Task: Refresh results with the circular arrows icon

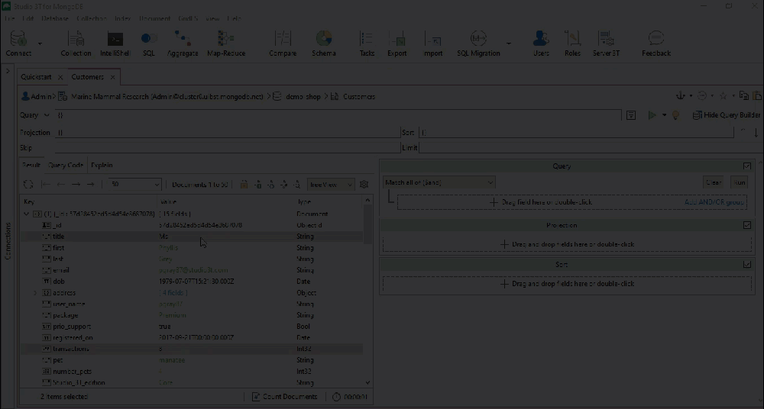Action: pyautogui.click(x=28, y=184)
